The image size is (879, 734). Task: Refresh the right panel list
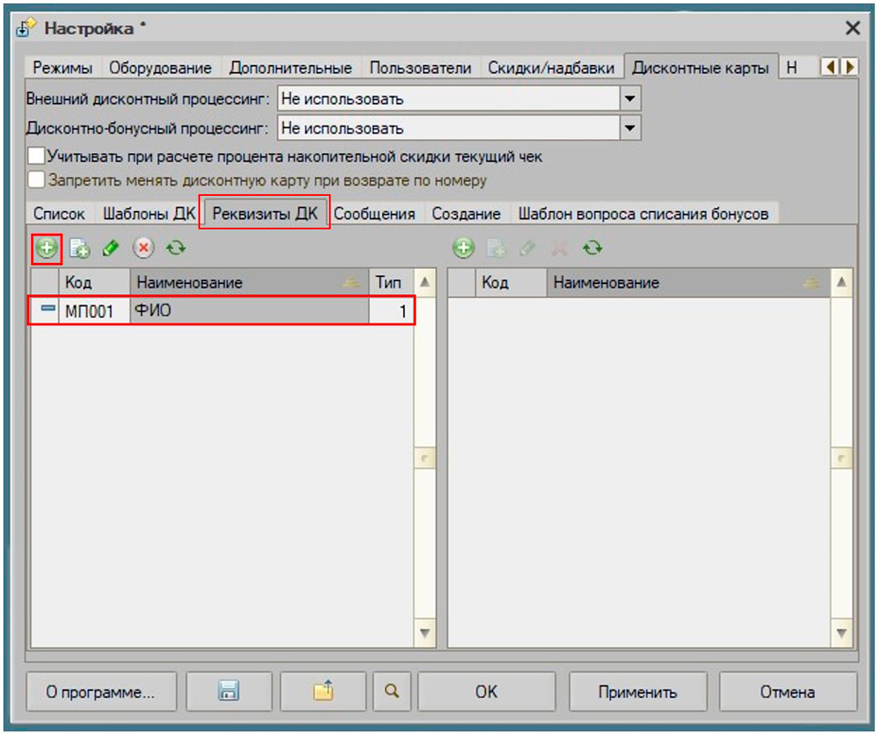pos(592,249)
